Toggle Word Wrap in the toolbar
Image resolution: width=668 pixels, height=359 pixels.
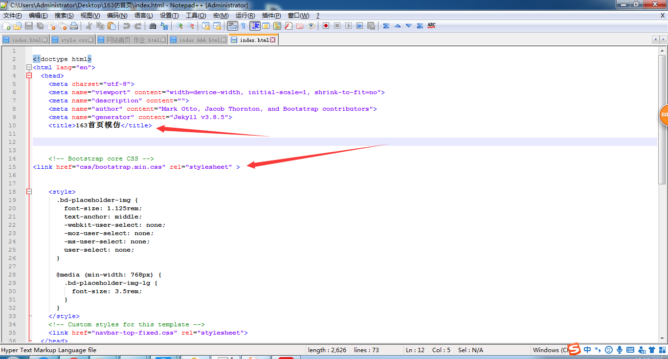pyautogui.click(x=232, y=26)
